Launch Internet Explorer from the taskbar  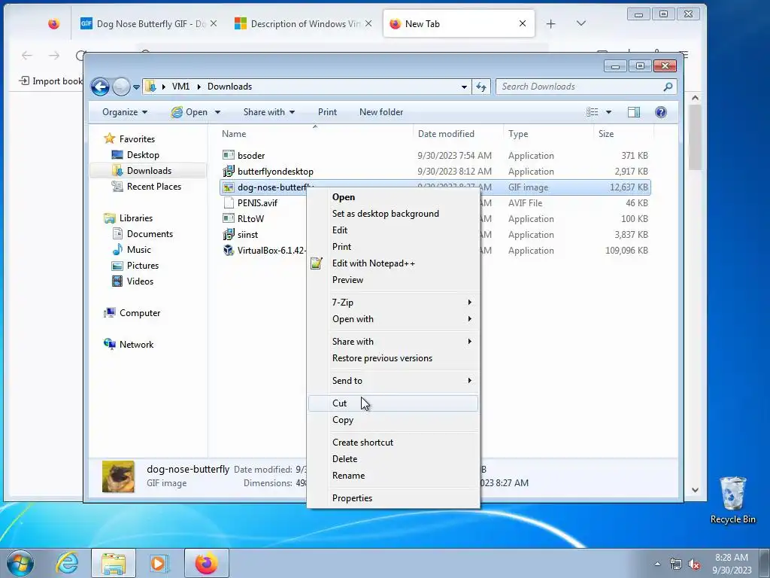tap(68, 563)
